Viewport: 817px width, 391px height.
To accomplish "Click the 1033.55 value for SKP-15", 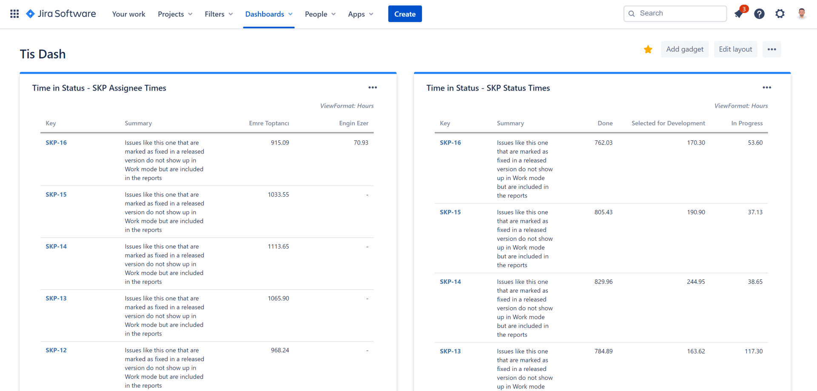I will [278, 195].
